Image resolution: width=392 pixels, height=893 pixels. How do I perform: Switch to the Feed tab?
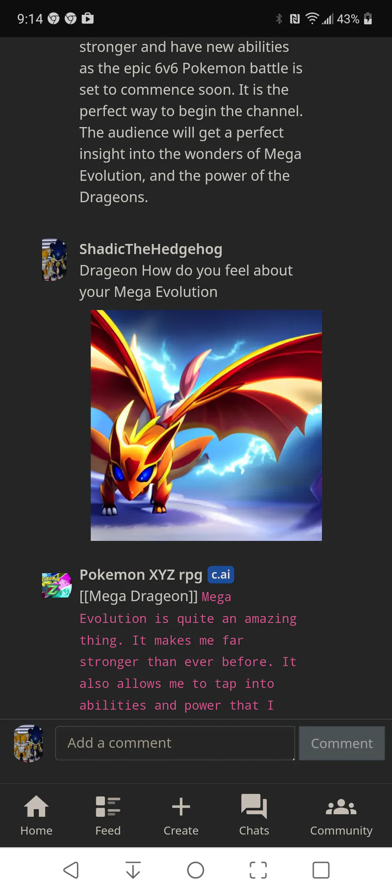click(108, 815)
